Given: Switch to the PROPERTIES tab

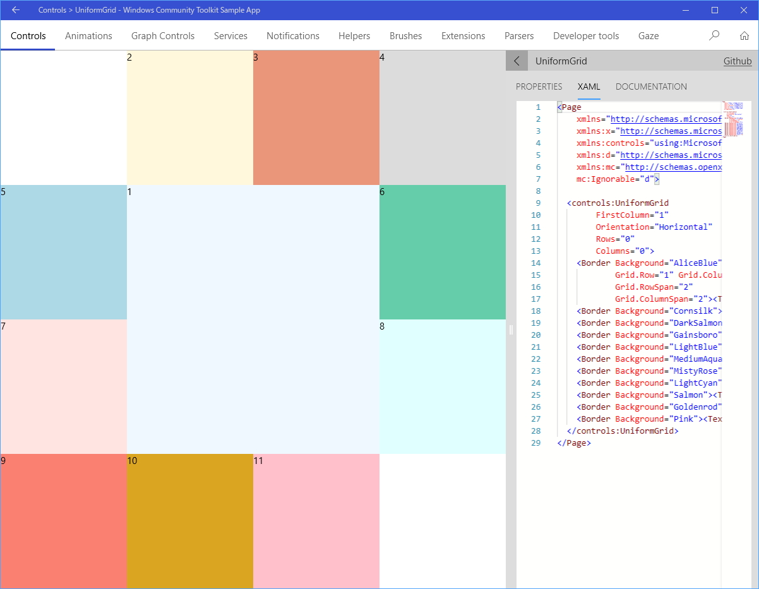Looking at the screenshot, I should [539, 86].
